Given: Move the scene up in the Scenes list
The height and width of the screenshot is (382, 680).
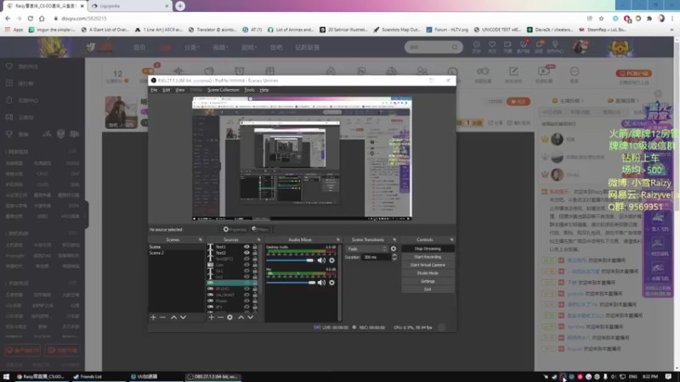Looking at the screenshot, I should click(173, 317).
